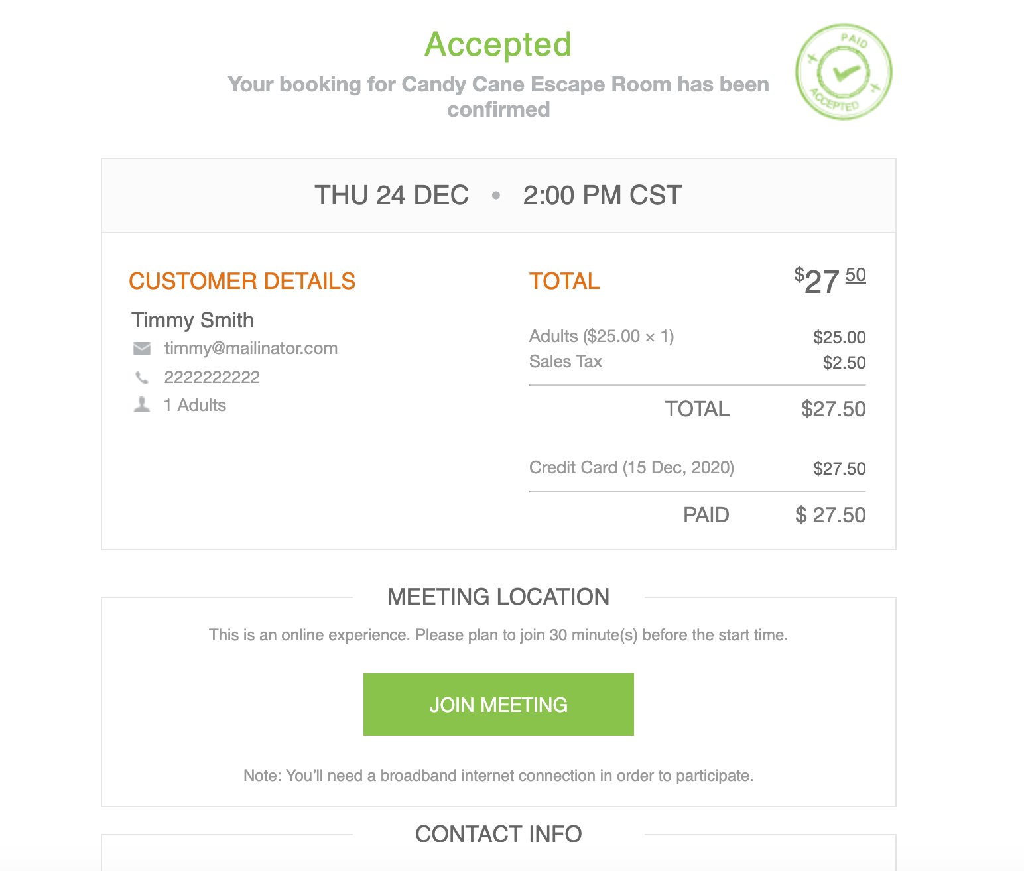Click the CUSTOMER DETAILS heading
Image resolution: width=1024 pixels, height=871 pixels.
click(x=242, y=281)
